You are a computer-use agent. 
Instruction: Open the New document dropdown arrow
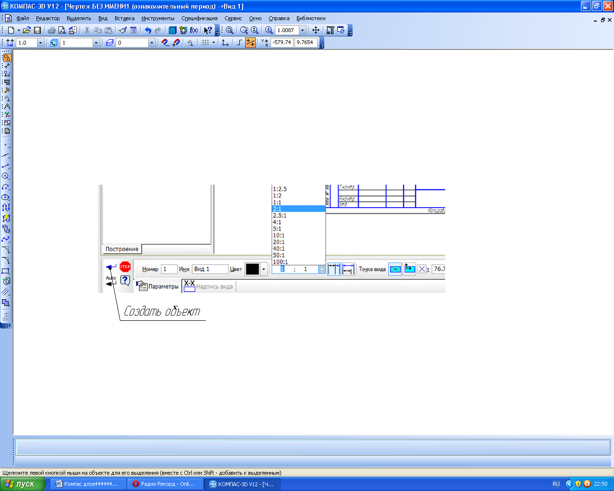pyautogui.click(x=19, y=30)
